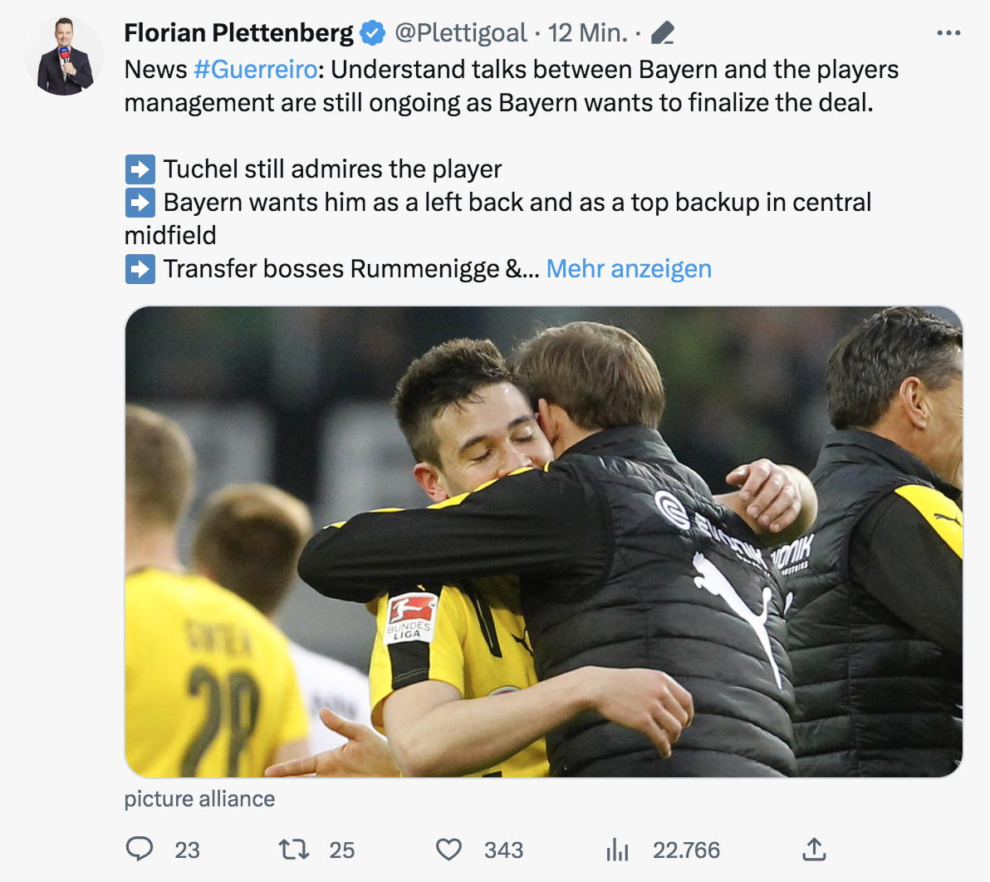Click the Florian Plettenberg display name
Viewport: 990px width, 882px height.
click(x=238, y=33)
